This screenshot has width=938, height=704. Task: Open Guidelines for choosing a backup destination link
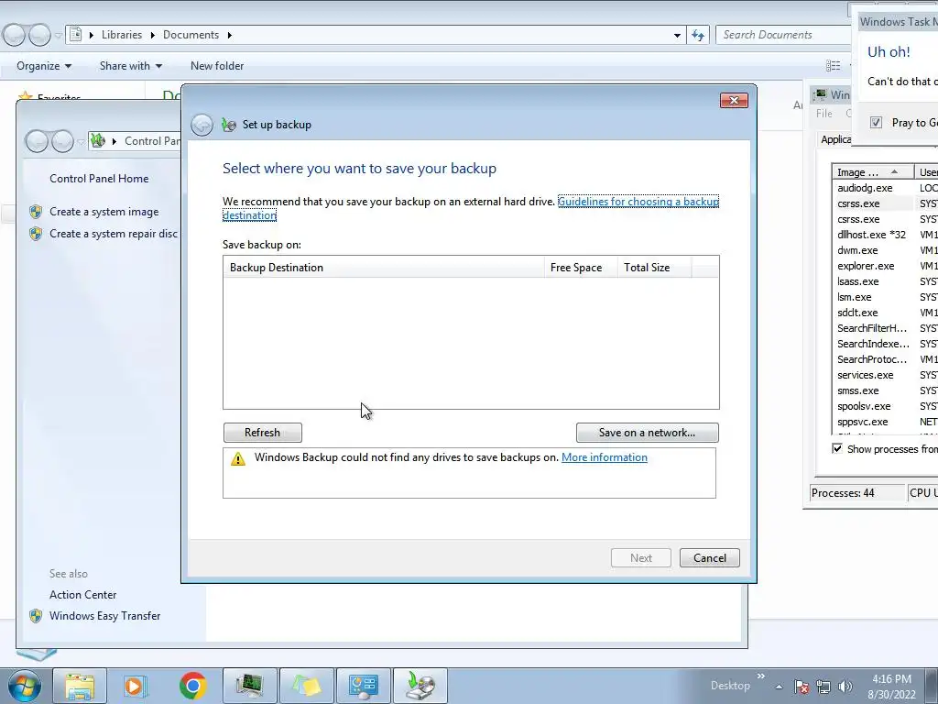(638, 202)
